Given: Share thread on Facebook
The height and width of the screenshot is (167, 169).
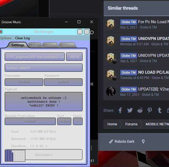Looking at the screenshot, I should (x=120, y=110).
